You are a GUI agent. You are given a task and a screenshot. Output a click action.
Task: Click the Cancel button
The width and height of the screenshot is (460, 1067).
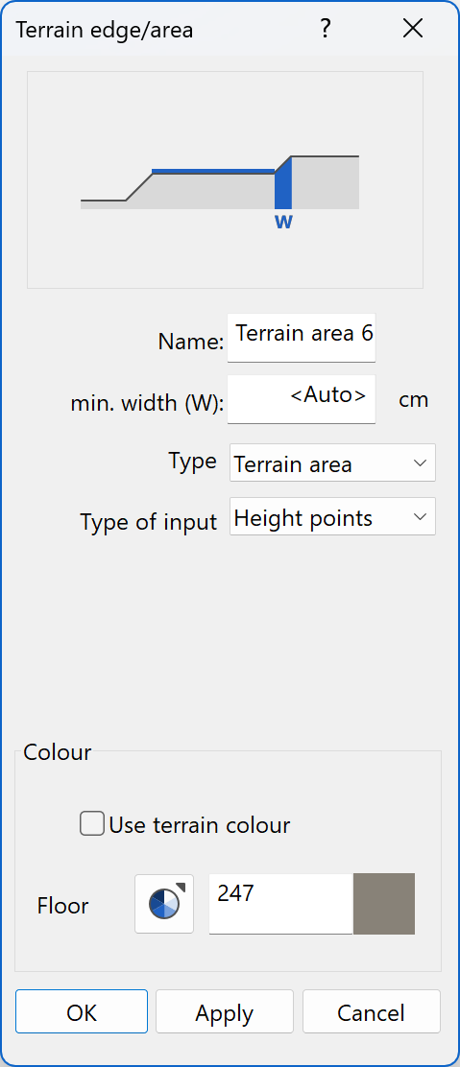pyautogui.click(x=372, y=1012)
